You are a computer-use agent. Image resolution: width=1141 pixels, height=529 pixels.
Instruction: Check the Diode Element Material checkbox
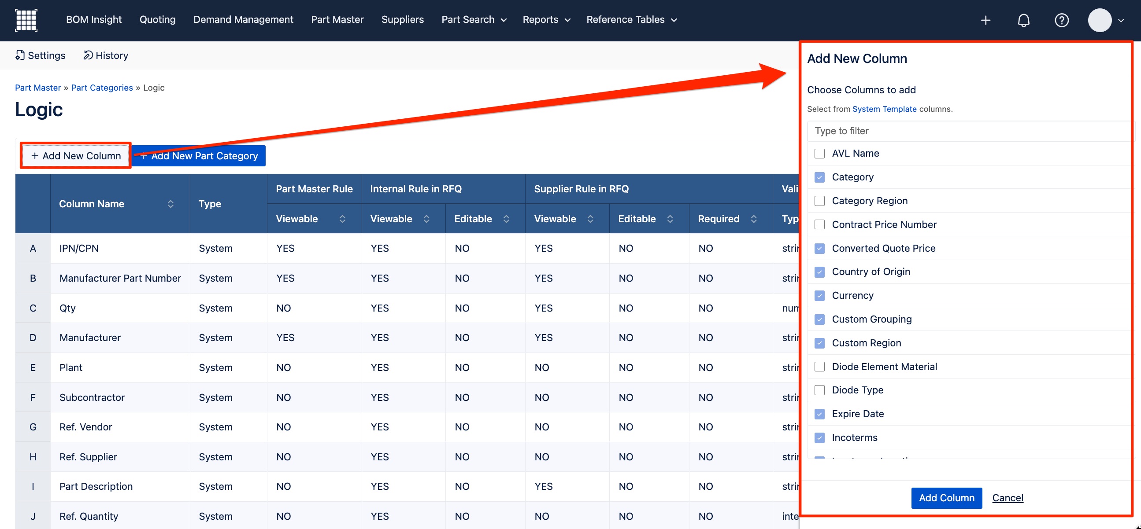(819, 367)
